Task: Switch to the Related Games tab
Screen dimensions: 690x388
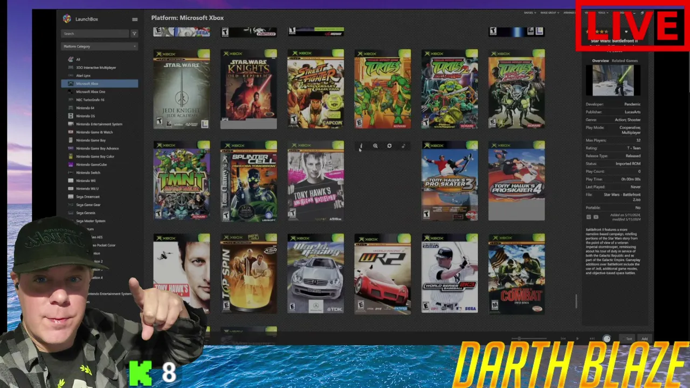Action: 625,61
